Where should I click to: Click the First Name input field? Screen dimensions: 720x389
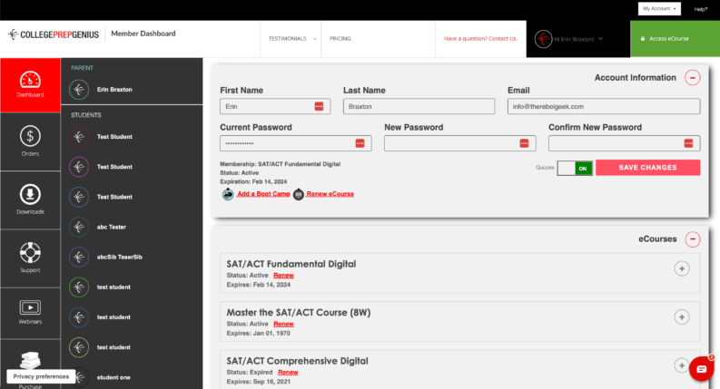click(275, 106)
